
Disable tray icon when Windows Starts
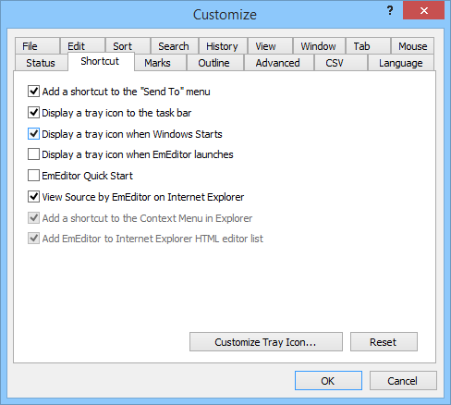(x=33, y=134)
